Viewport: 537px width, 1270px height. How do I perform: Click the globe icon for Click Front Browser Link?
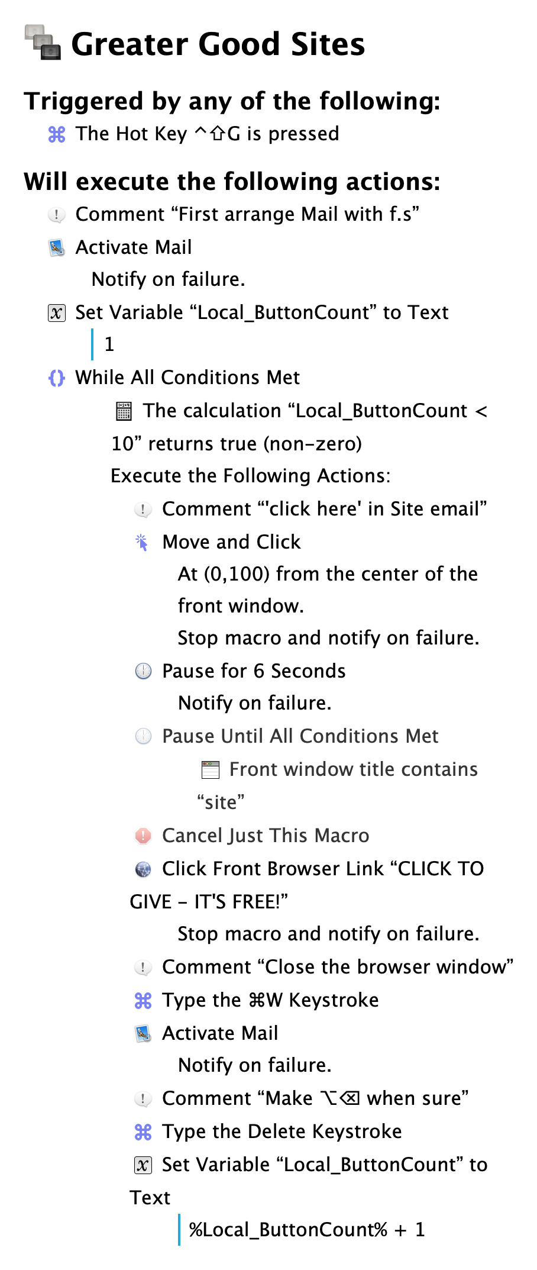(143, 869)
